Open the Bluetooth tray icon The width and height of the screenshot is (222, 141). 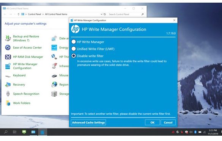pyautogui.click(x=195, y=132)
